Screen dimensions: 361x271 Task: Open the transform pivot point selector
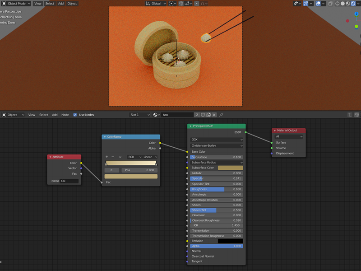pyautogui.click(x=172, y=4)
